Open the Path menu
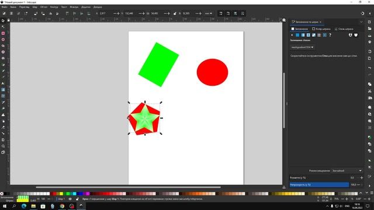The height and width of the screenshot is (210, 374). click(x=54, y=7)
